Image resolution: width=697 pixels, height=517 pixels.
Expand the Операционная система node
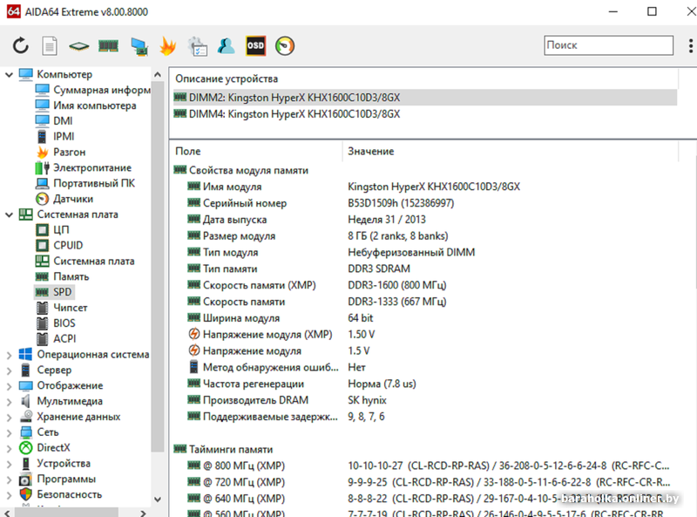9,355
